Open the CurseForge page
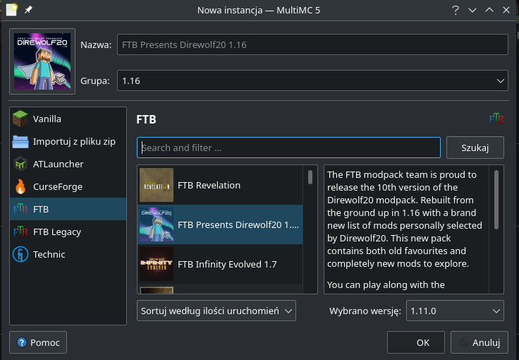This screenshot has width=519, height=360. coord(68,187)
